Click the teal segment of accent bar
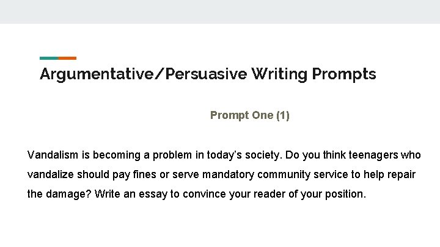 (x=49, y=58)
